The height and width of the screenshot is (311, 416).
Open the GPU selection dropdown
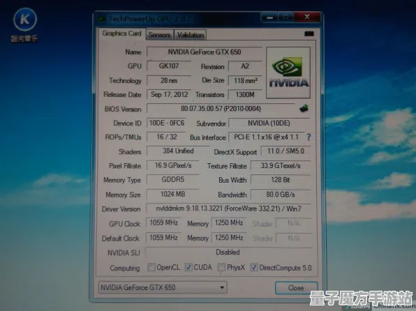click(x=163, y=287)
